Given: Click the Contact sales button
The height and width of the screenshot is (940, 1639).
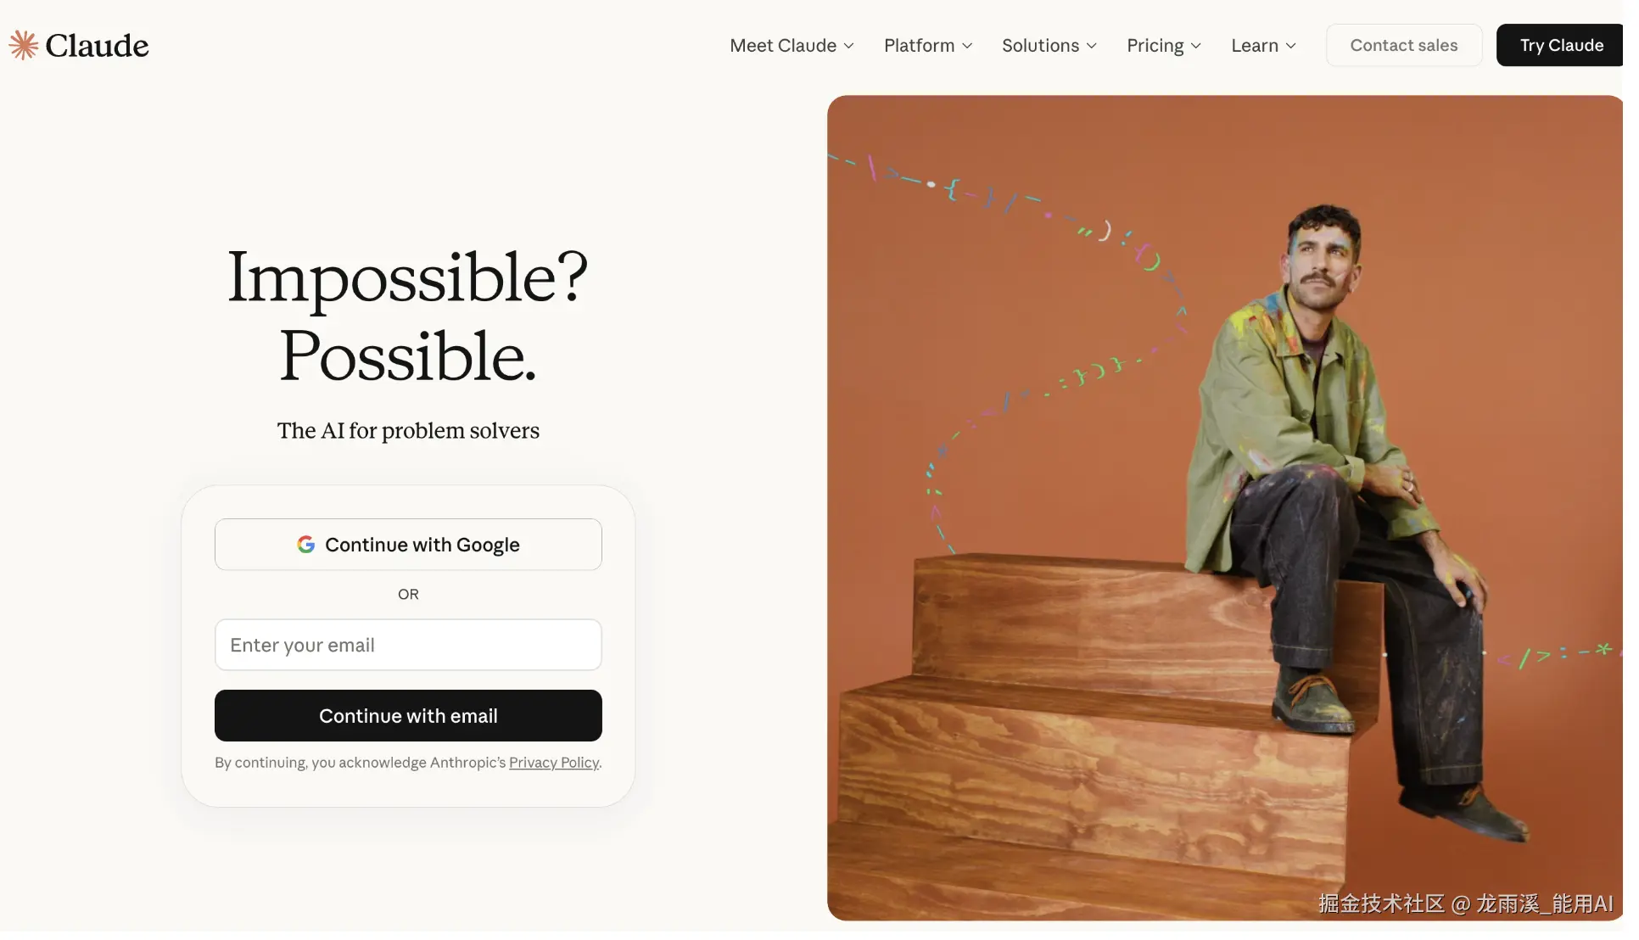Looking at the screenshot, I should [1404, 45].
